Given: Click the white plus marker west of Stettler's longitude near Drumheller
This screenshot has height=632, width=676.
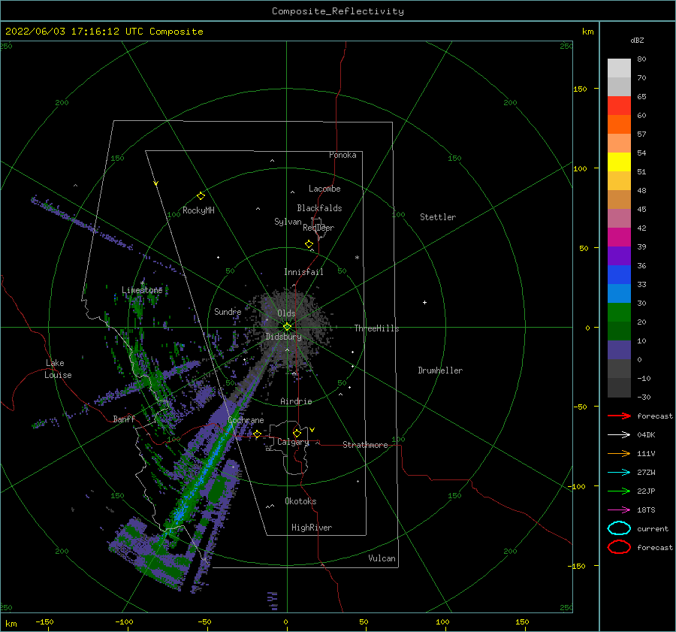Looking at the screenshot, I should pyautogui.click(x=424, y=302).
